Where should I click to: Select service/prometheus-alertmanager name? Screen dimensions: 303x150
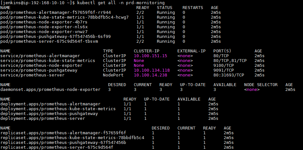[40, 56]
